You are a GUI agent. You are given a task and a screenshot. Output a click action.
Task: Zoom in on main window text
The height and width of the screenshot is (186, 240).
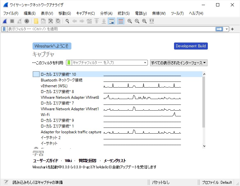130,21
